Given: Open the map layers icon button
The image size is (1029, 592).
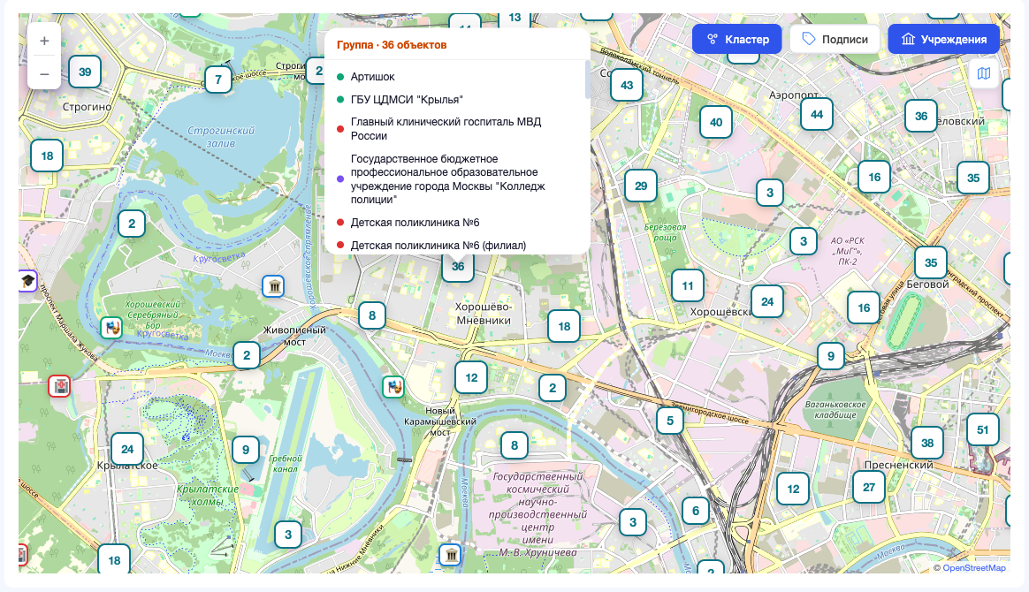Looking at the screenshot, I should click(x=984, y=73).
